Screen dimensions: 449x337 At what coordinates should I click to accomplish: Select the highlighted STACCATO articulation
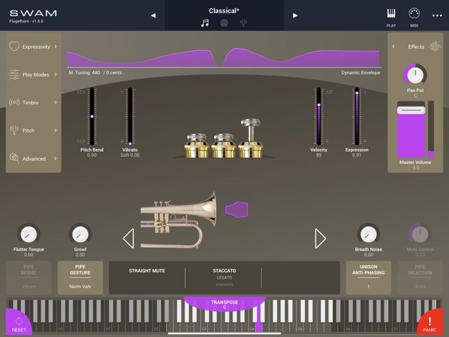click(224, 271)
